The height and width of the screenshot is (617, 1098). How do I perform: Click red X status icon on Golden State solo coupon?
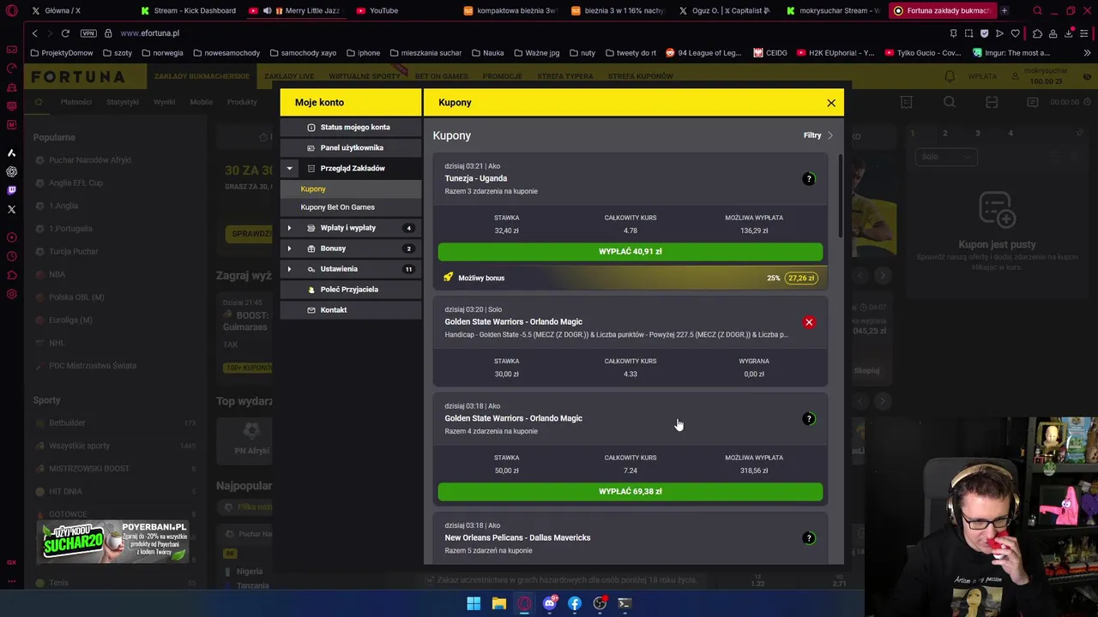(809, 322)
